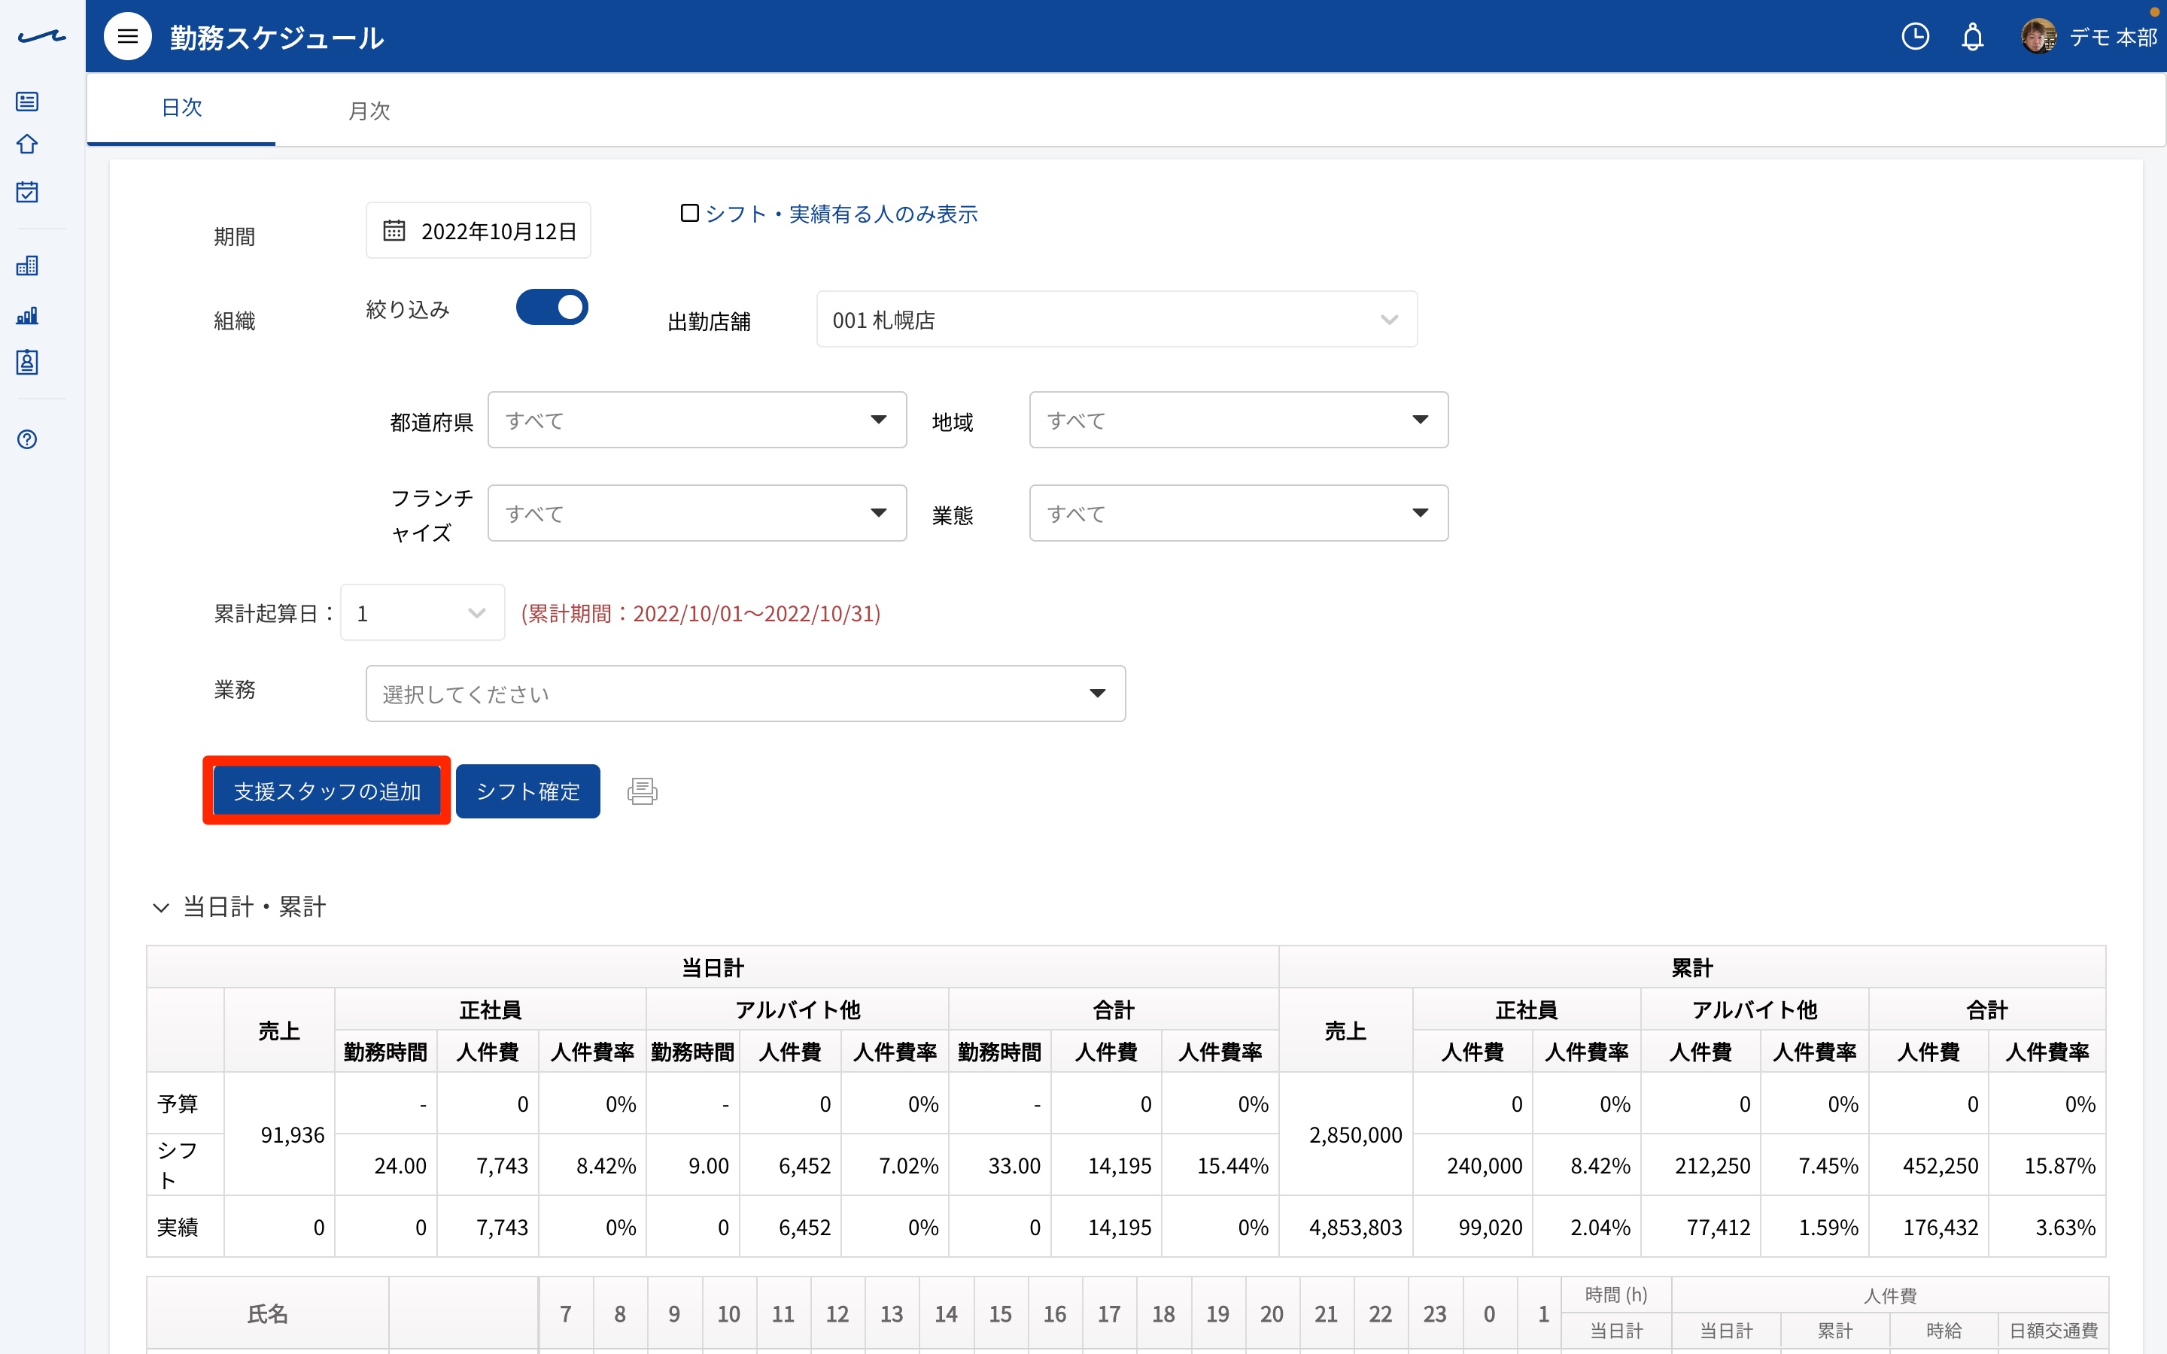Click the user avatar picture
2167x1354 pixels.
[2038, 37]
